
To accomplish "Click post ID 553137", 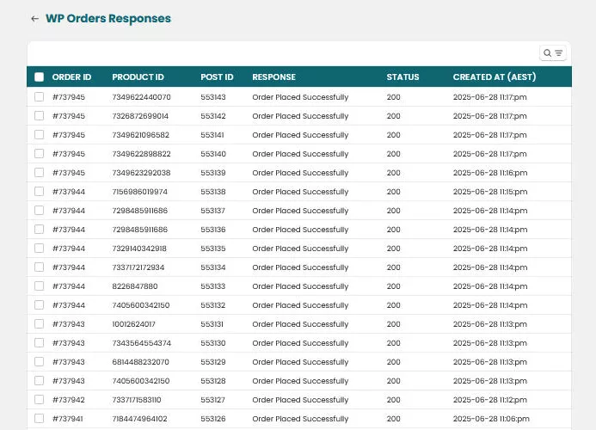I will click(x=213, y=211).
